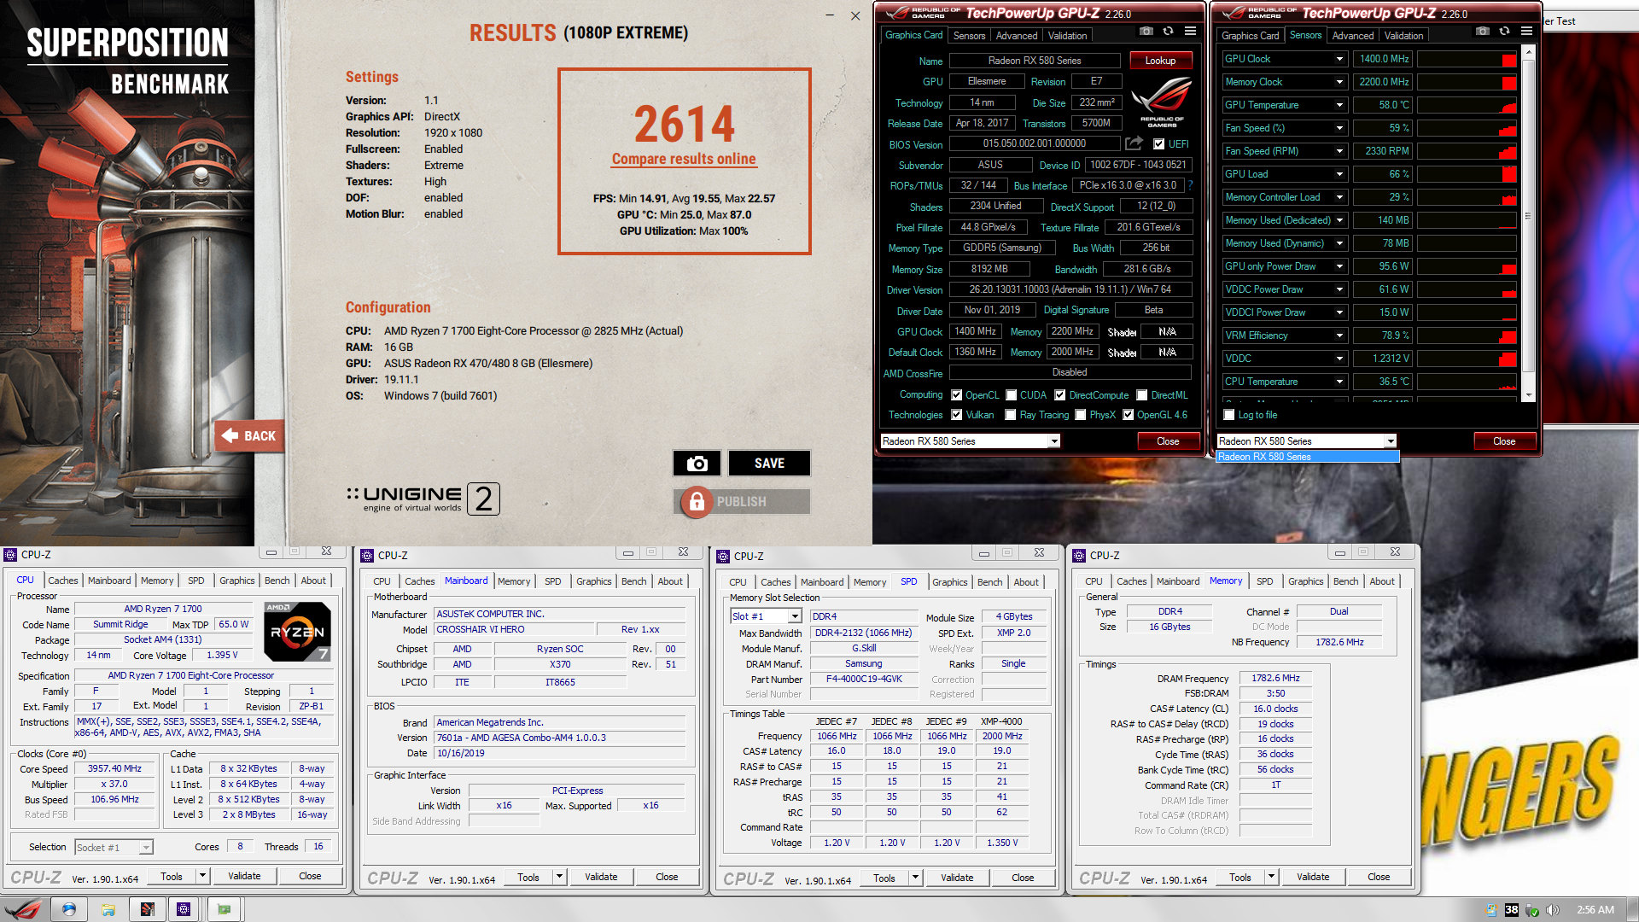Click the Ryzen 7 logo in CPU-Z
Image resolution: width=1639 pixels, height=922 pixels.
(x=297, y=632)
